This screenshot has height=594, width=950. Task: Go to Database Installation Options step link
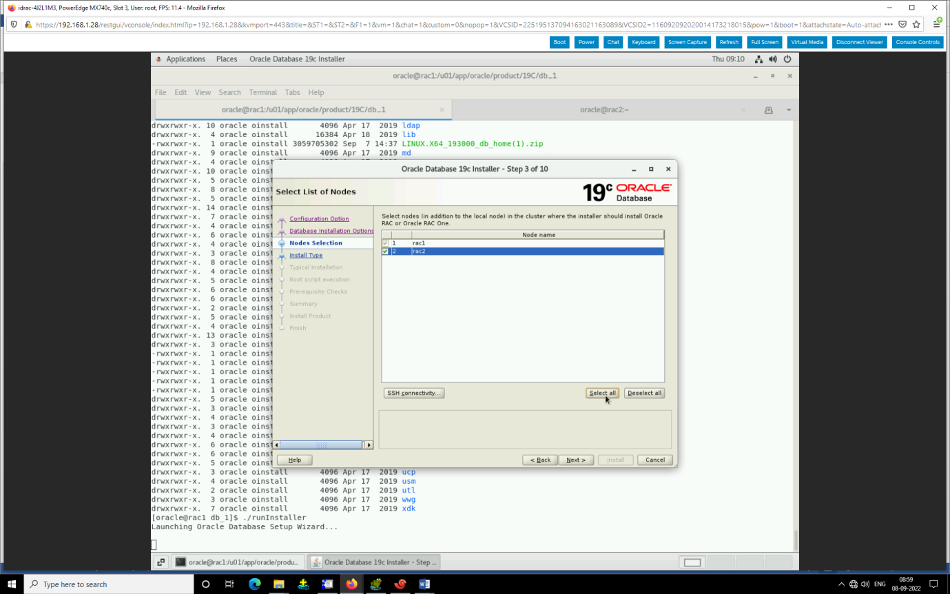331,231
